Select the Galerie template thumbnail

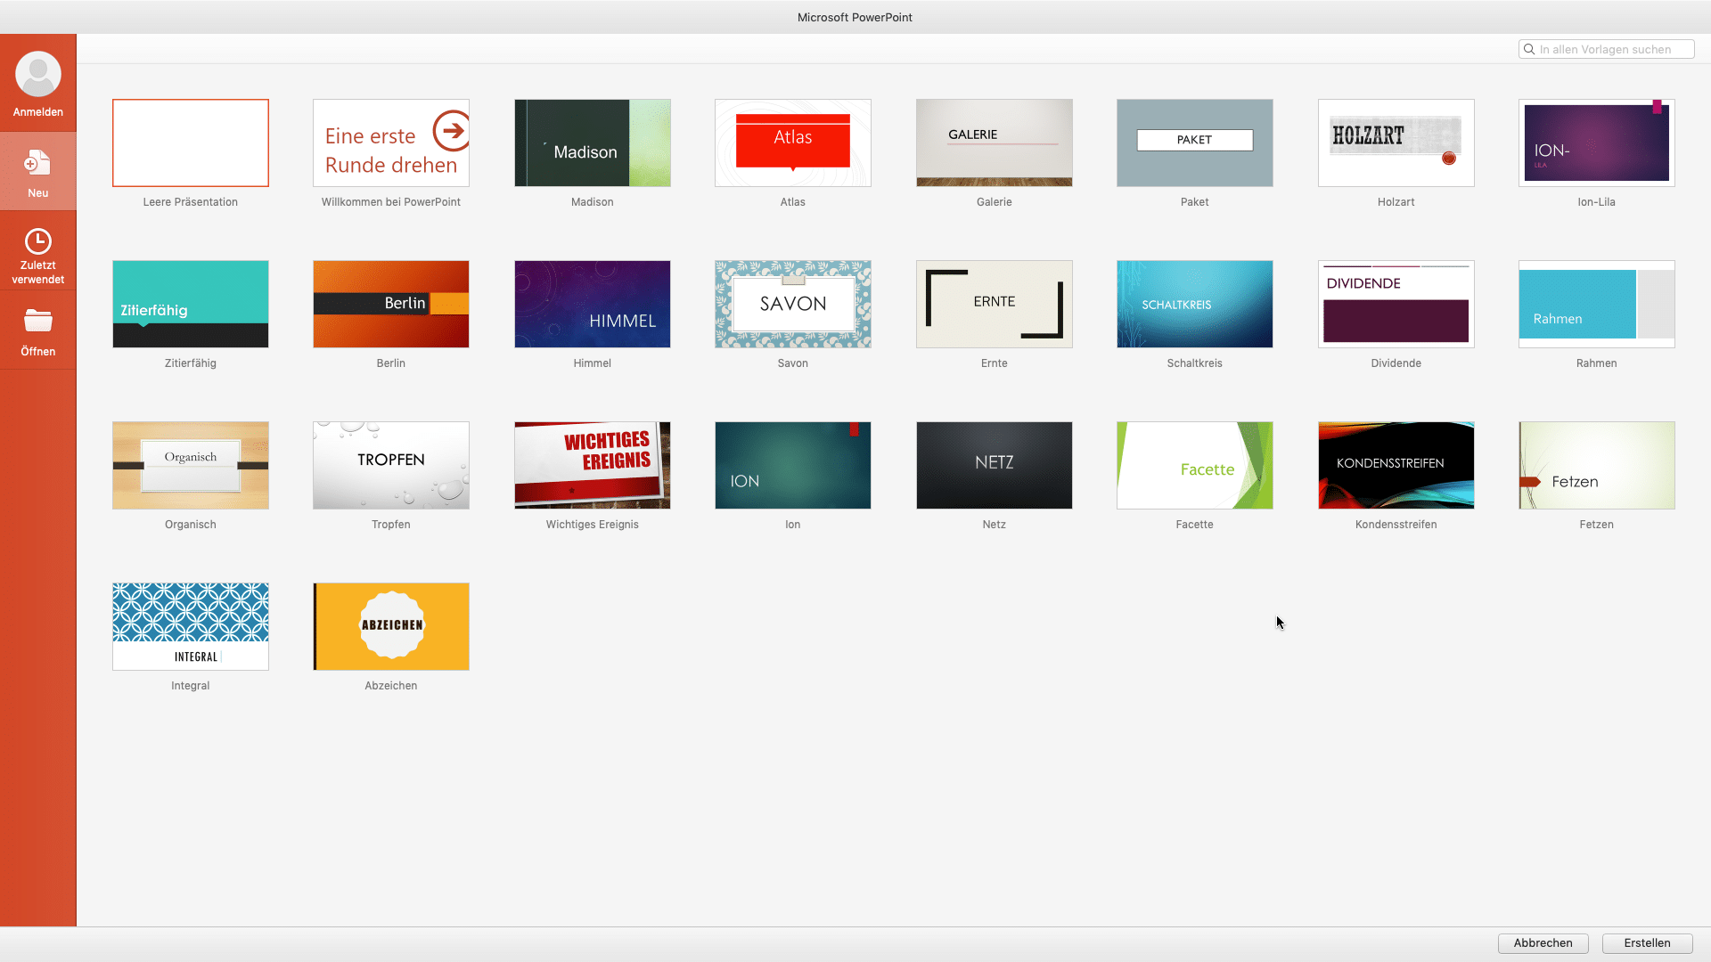(995, 143)
